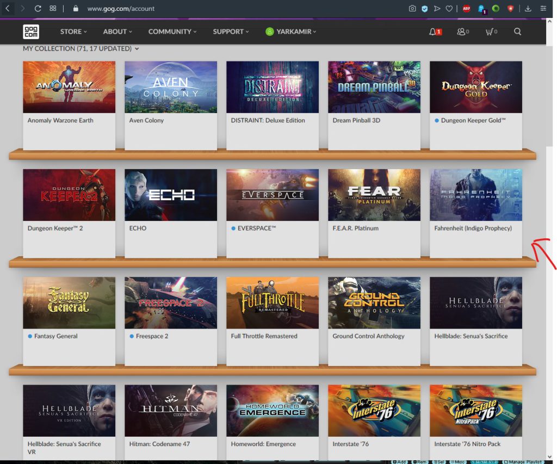The width and height of the screenshot is (557, 464).
Task: Open Ground Control Anthology cover
Action: pyautogui.click(x=374, y=302)
